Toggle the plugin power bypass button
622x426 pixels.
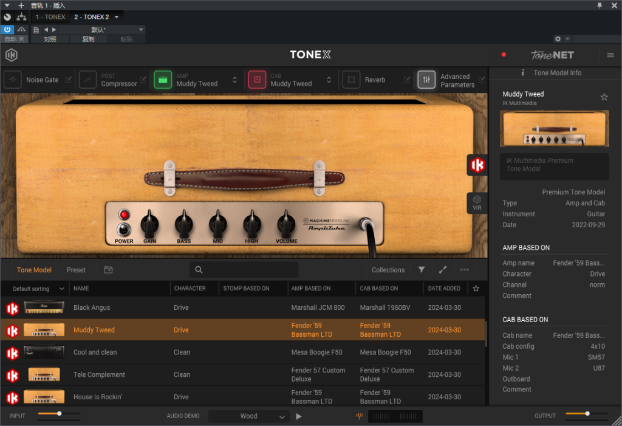tap(7, 29)
